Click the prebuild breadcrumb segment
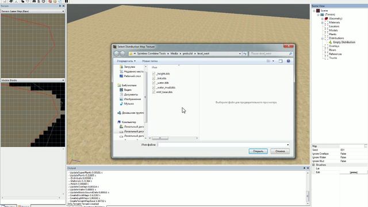Viewport: 368px width, 207px height. (187, 53)
